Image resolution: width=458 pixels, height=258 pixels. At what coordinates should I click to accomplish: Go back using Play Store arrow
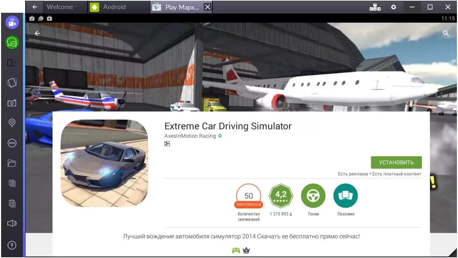click(37, 33)
